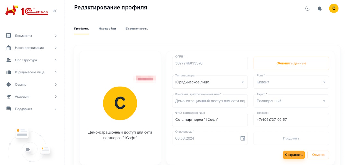Viewport: 347px width, 165px height.
Task: Click the Сервис gear icon
Action: 9,84
